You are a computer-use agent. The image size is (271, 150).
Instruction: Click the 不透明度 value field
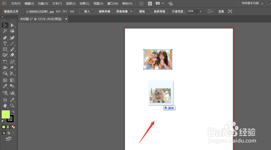click(192, 11)
